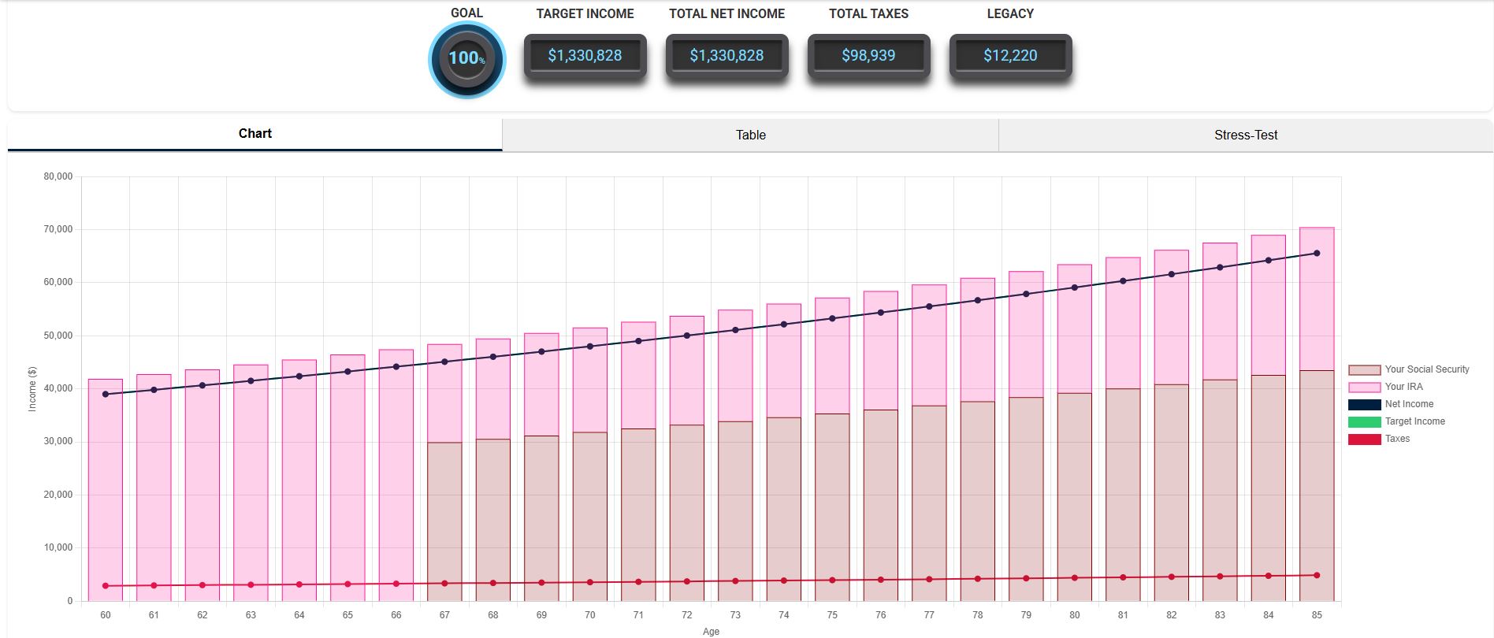
Task: Switch to the Table tab
Action: [x=750, y=135]
